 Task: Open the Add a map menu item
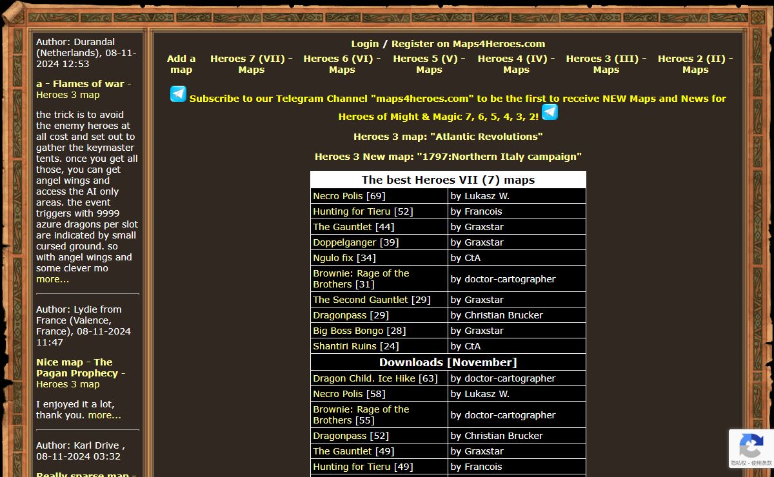(181, 64)
